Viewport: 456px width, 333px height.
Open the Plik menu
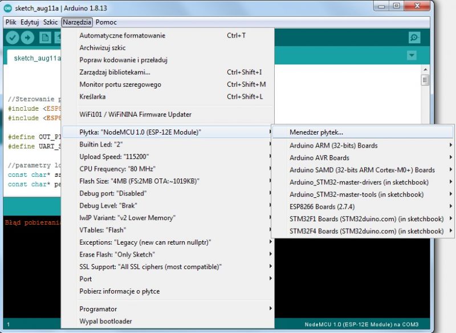coord(11,22)
